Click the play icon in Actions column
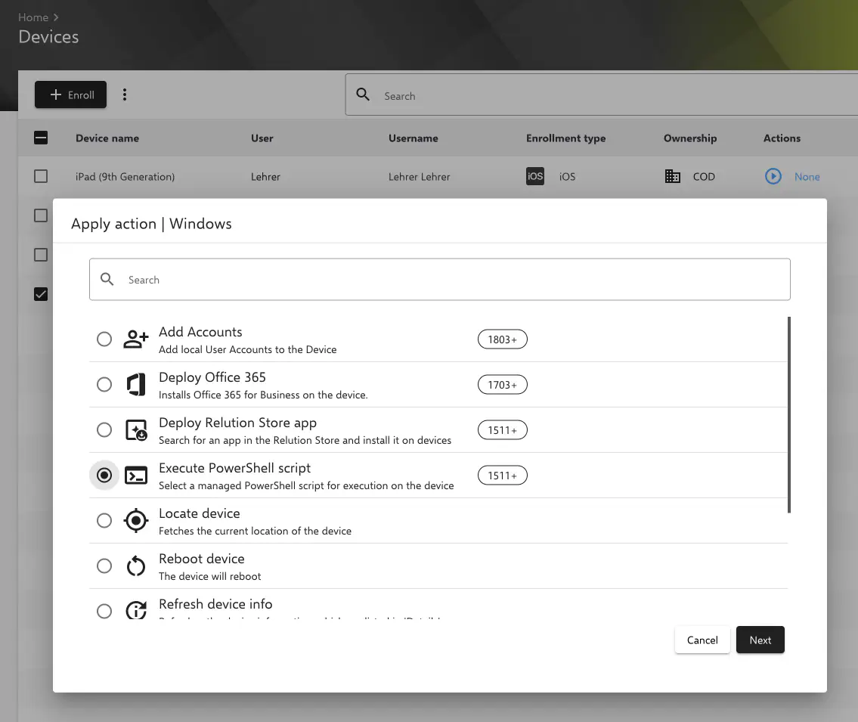This screenshot has height=722, width=858. coord(773,177)
